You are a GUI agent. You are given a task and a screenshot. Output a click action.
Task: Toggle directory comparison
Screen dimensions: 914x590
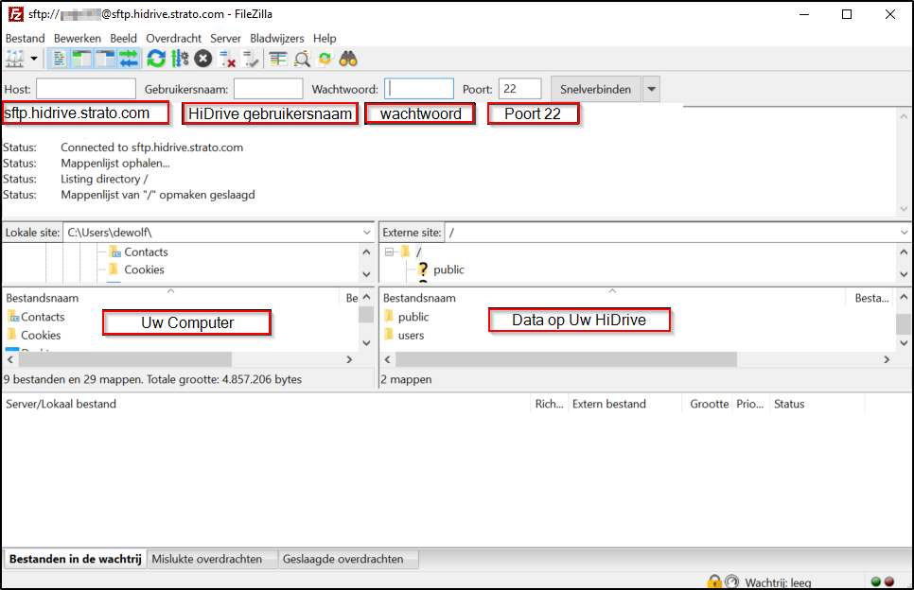coord(302,59)
